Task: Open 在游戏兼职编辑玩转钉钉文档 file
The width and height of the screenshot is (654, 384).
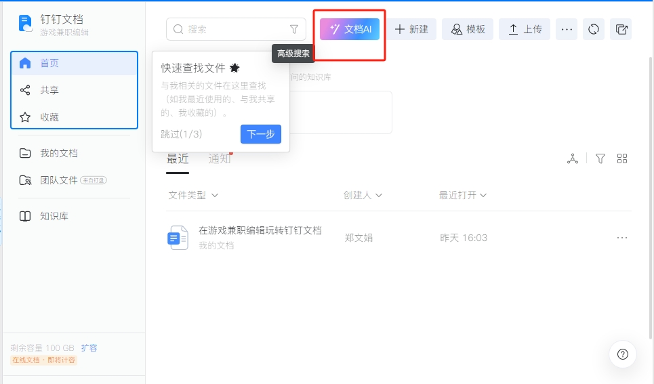Action: point(260,230)
